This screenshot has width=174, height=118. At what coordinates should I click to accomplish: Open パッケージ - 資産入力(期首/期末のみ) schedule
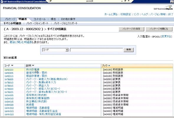point(47,79)
